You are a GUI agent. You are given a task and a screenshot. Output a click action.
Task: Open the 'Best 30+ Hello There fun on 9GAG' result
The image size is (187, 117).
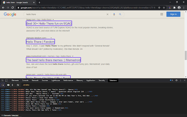point(49,23)
